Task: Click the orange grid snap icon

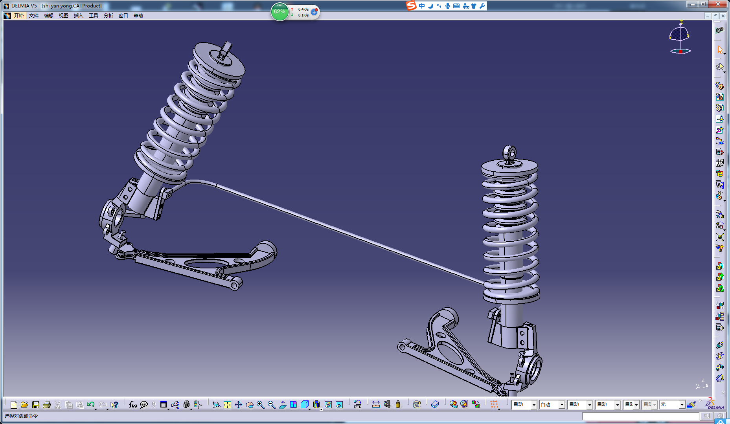Action: (494, 404)
